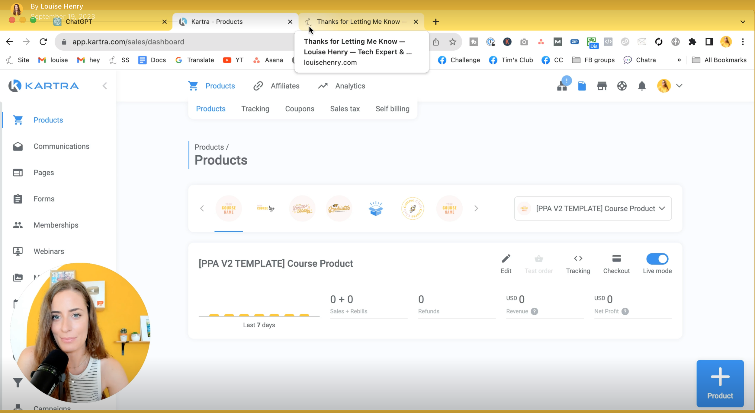The width and height of the screenshot is (755, 413).
Task: Open the Self billing link
Action: point(392,109)
